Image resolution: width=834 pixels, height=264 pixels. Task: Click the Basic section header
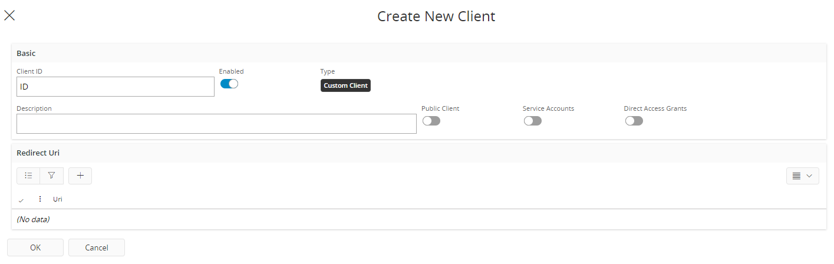point(26,53)
